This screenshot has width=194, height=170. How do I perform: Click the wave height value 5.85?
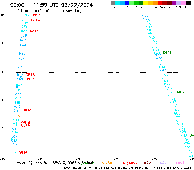point(19,90)
